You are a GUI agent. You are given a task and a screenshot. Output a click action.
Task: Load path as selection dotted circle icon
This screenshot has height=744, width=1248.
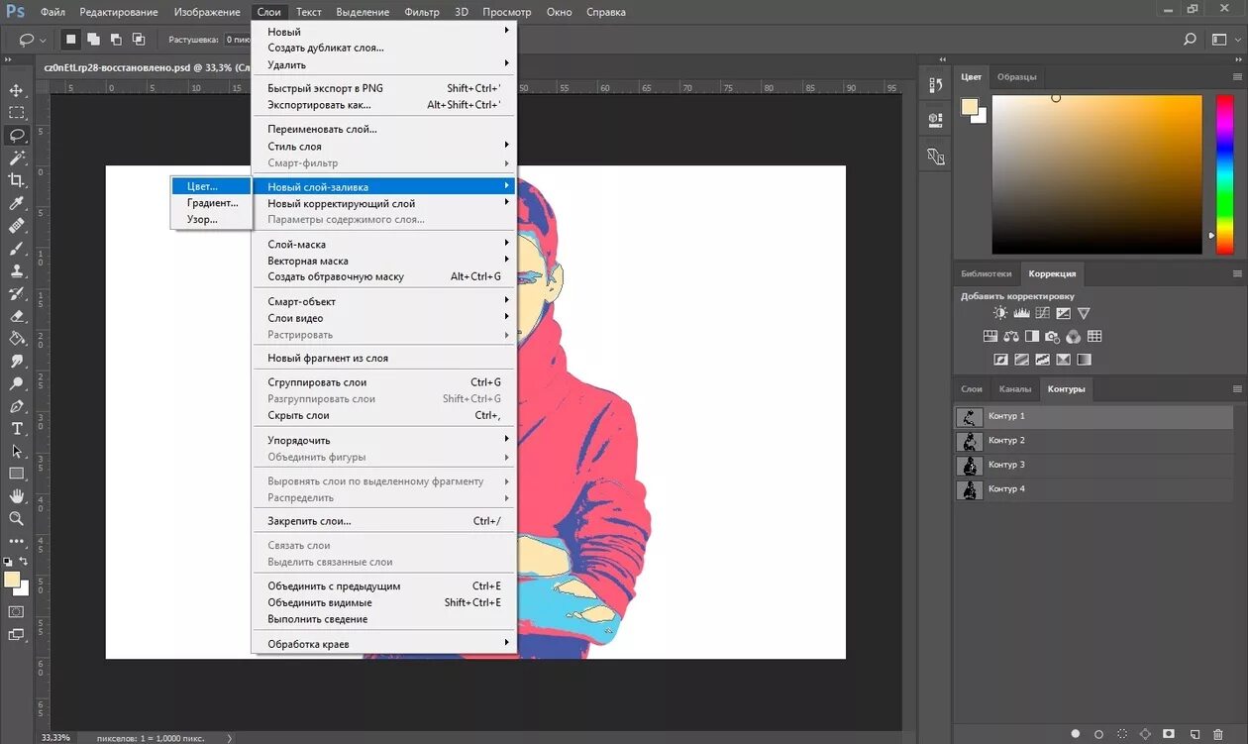coord(1122,734)
